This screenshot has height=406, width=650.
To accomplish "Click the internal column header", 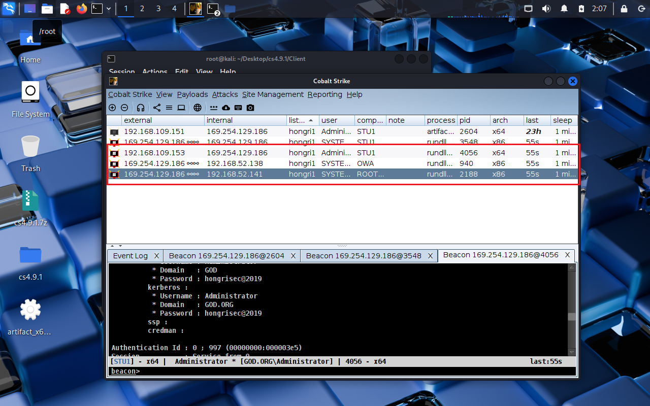I will pos(246,120).
